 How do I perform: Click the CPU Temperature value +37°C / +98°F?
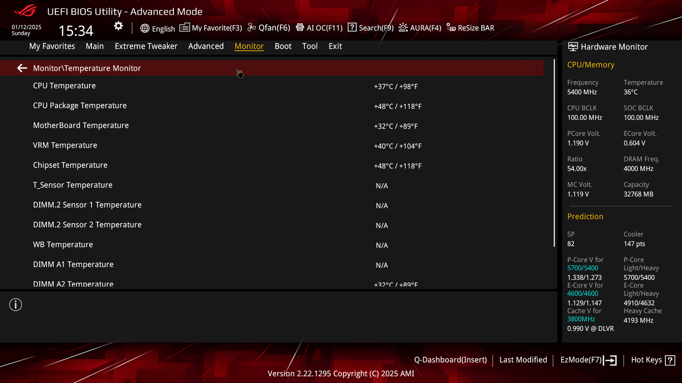click(396, 86)
